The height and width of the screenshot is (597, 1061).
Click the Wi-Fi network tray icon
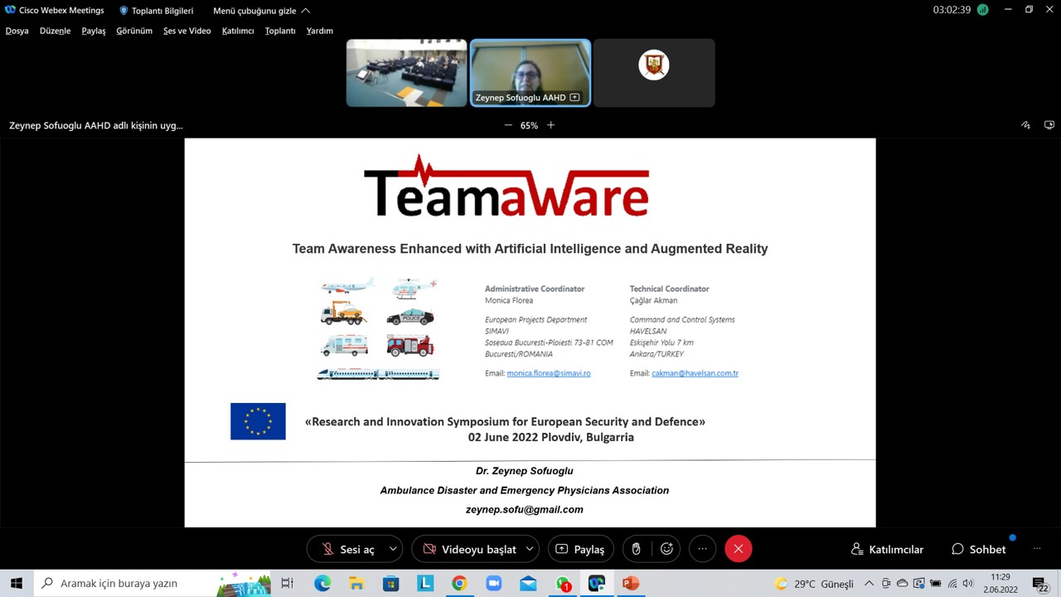pyautogui.click(x=952, y=584)
